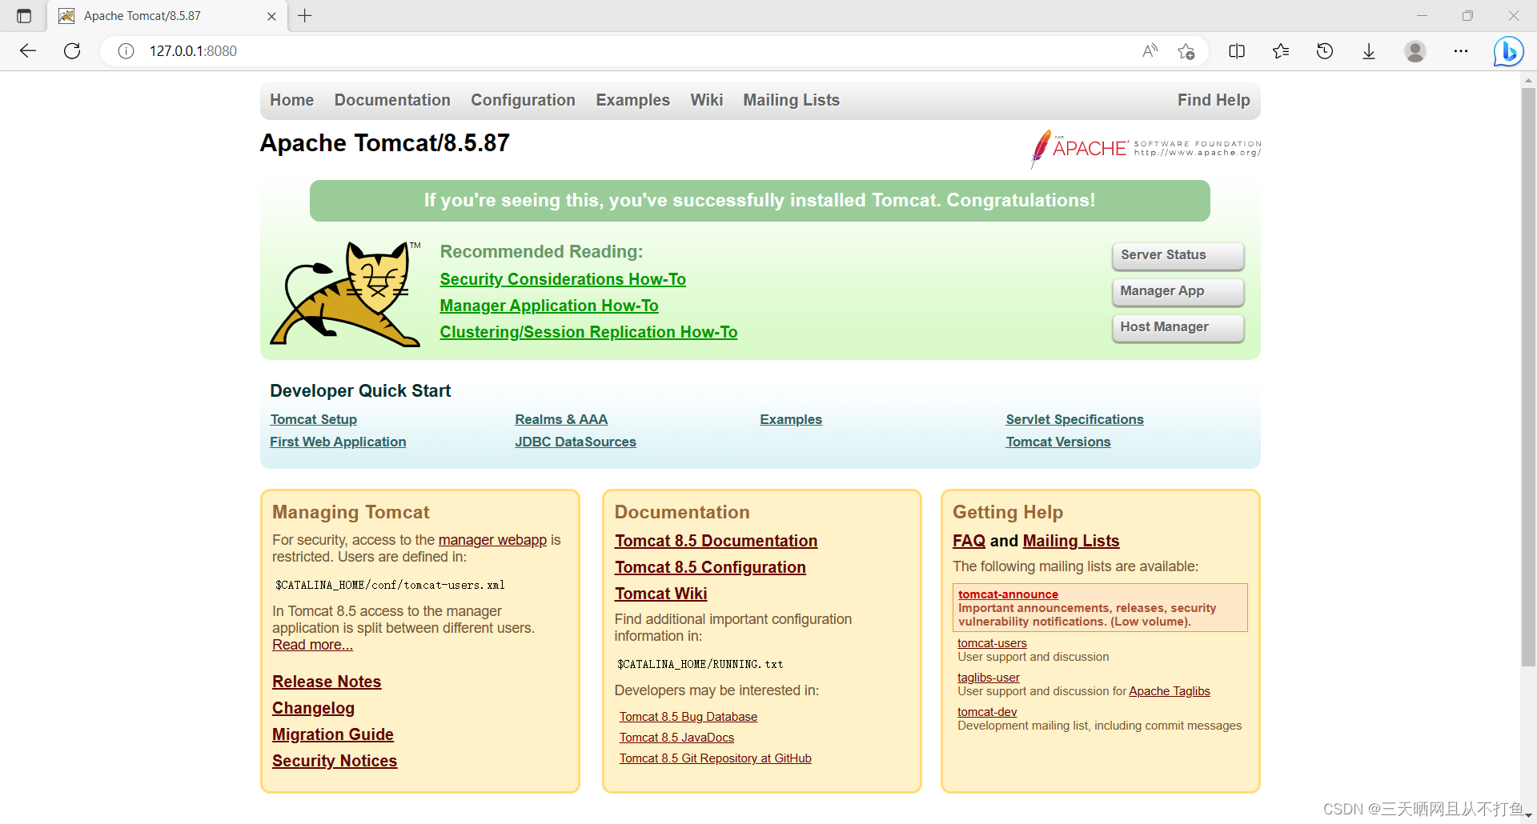Open Settings and more ellipsis menu
The width and height of the screenshot is (1537, 824).
point(1461,51)
